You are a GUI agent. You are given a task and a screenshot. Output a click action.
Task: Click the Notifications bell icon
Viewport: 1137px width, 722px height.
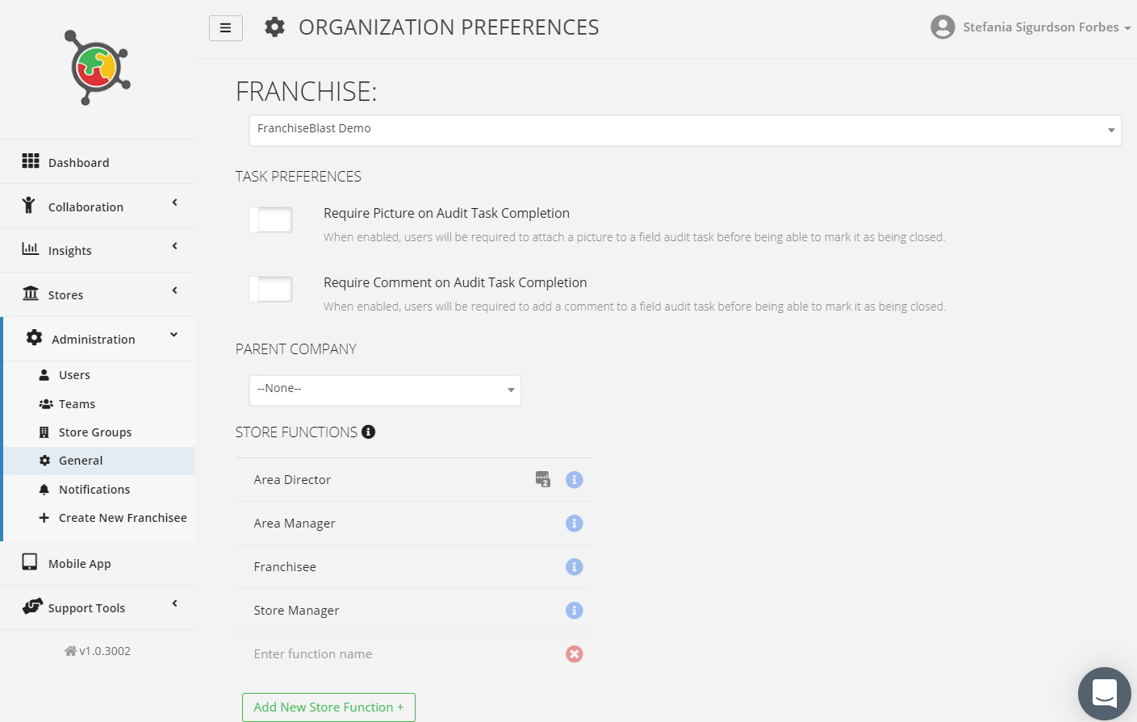pyautogui.click(x=44, y=490)
